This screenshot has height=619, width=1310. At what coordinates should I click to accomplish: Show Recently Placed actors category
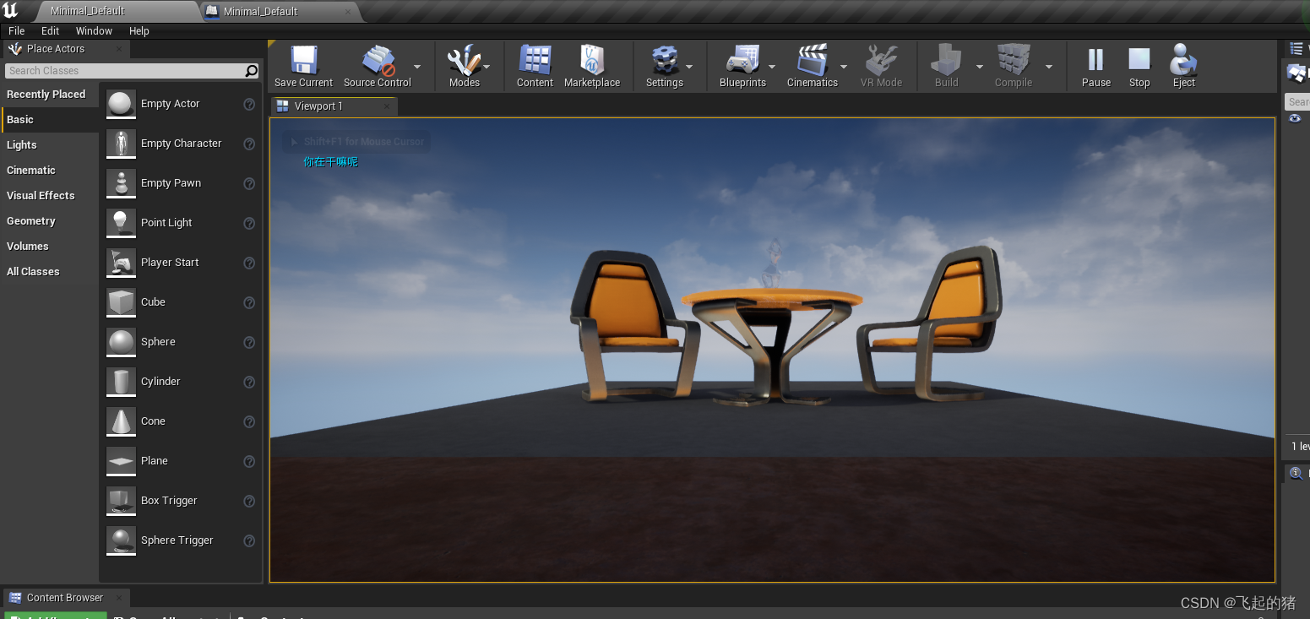[x=50, y=95]
